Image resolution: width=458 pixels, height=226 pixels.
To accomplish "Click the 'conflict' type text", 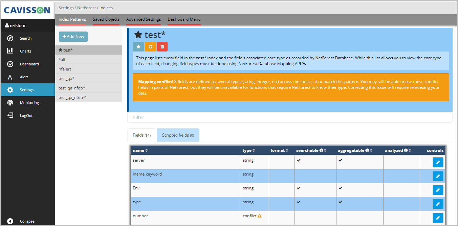I will point(250,216).
